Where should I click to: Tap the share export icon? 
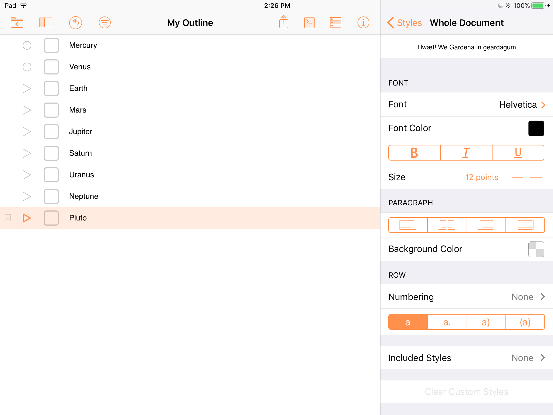[284, 22]
